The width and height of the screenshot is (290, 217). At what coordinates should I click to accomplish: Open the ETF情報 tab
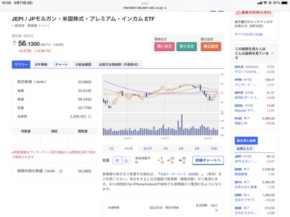click(x=41, y=64)
